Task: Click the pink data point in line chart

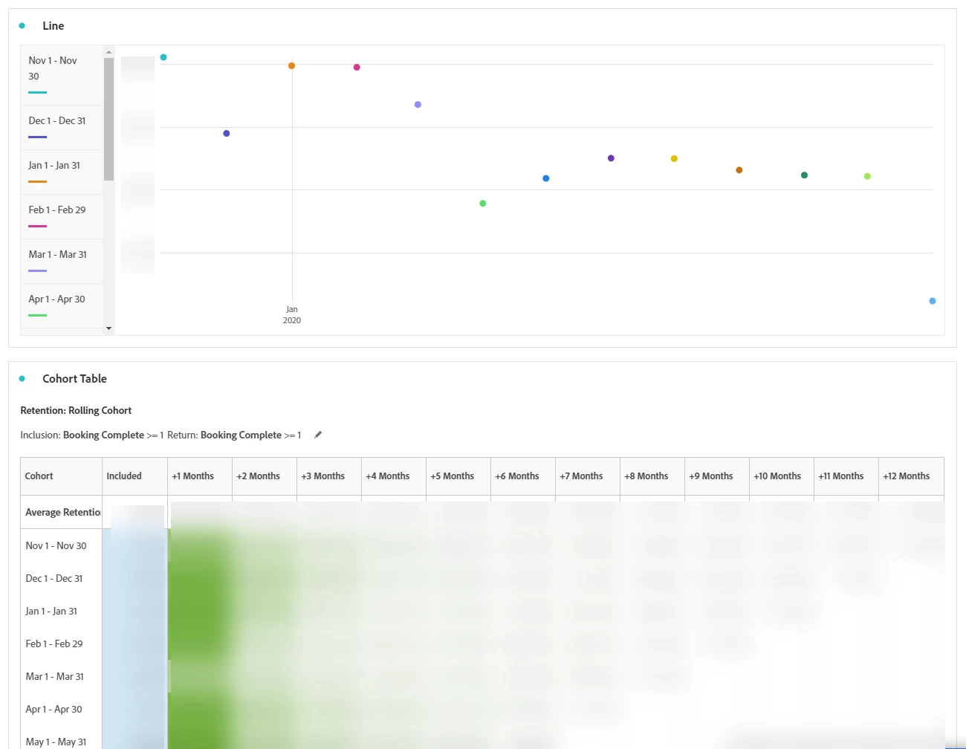Action: [x=357, y=67]
